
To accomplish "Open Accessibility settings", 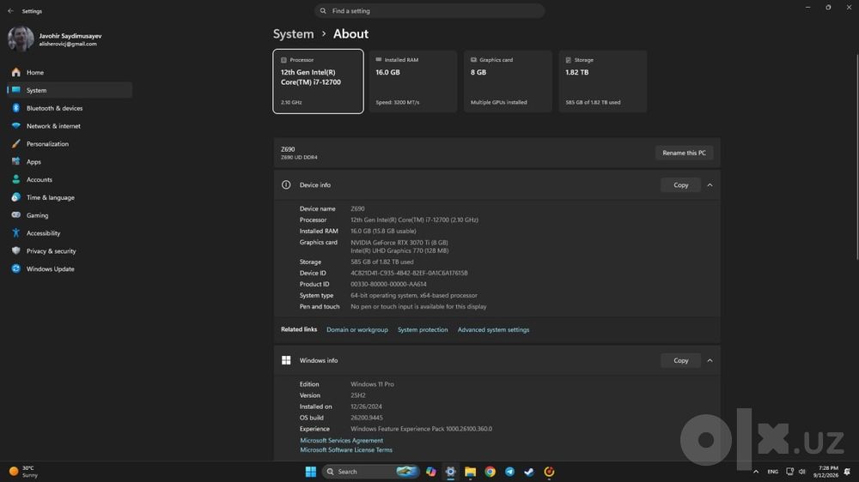I will click(70, 233).
